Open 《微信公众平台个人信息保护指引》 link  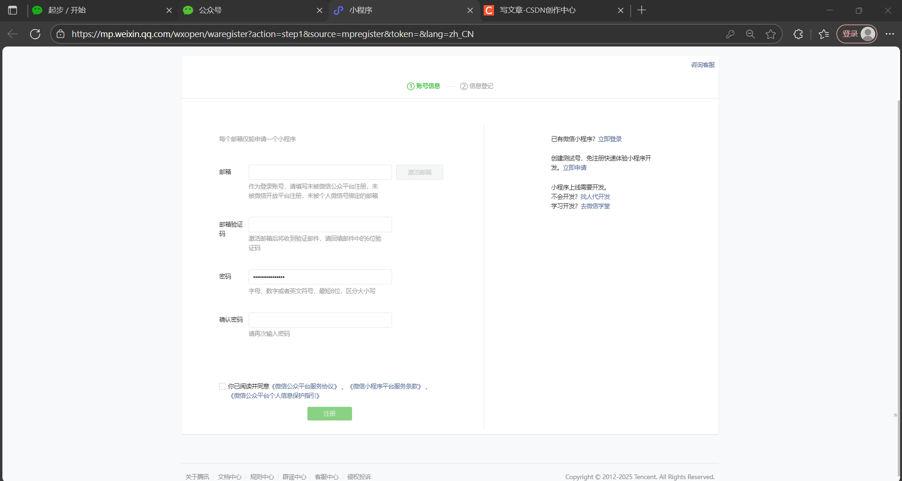click(275, 396)
